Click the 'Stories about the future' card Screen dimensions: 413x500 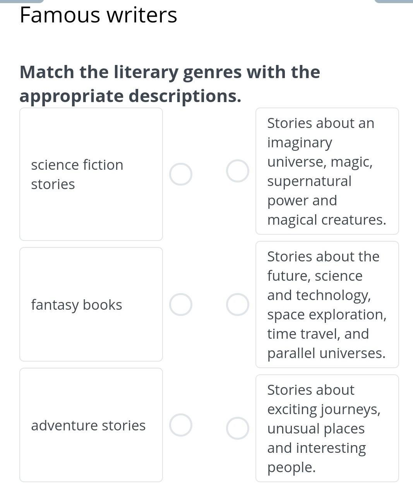pos(327,304)
